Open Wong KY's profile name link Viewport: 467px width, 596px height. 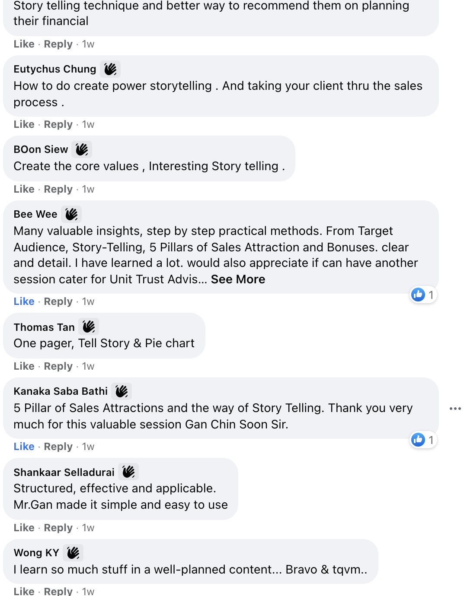(36, 553)
